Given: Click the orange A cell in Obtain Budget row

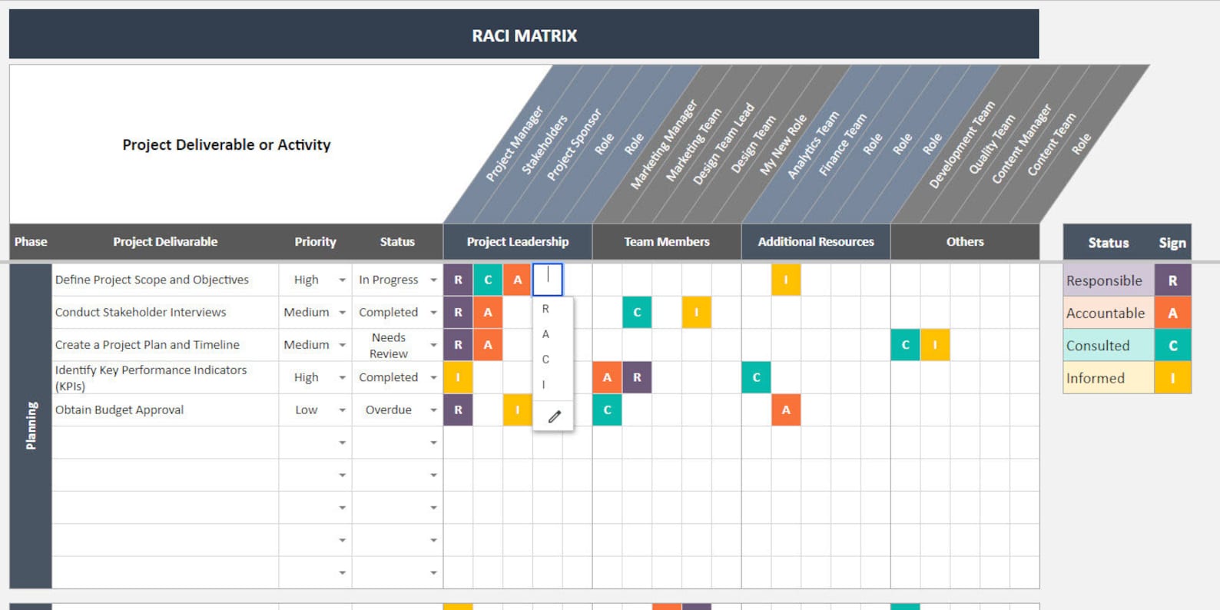Looking at the screenshot, I should coord(786,410).
